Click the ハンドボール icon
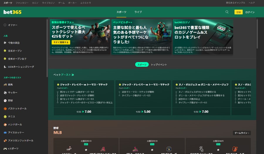This screenshot has height=154, width=264. pos(5,125)
